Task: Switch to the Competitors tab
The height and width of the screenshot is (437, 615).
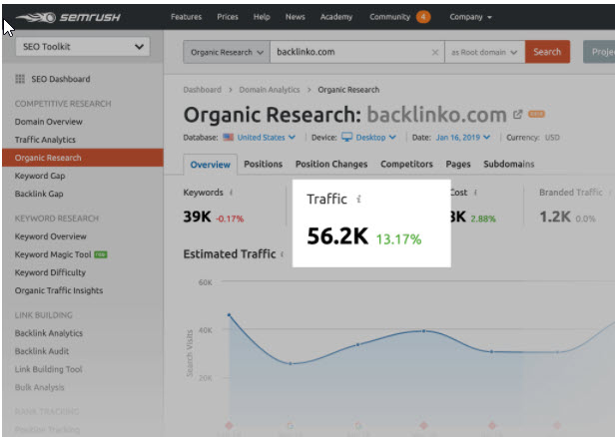Action: pos(406,165)
